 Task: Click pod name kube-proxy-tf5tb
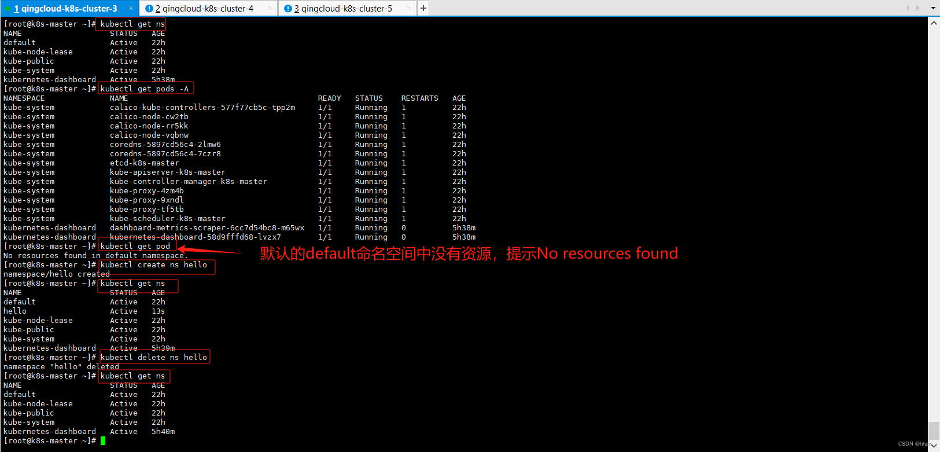tap(147, 209)
